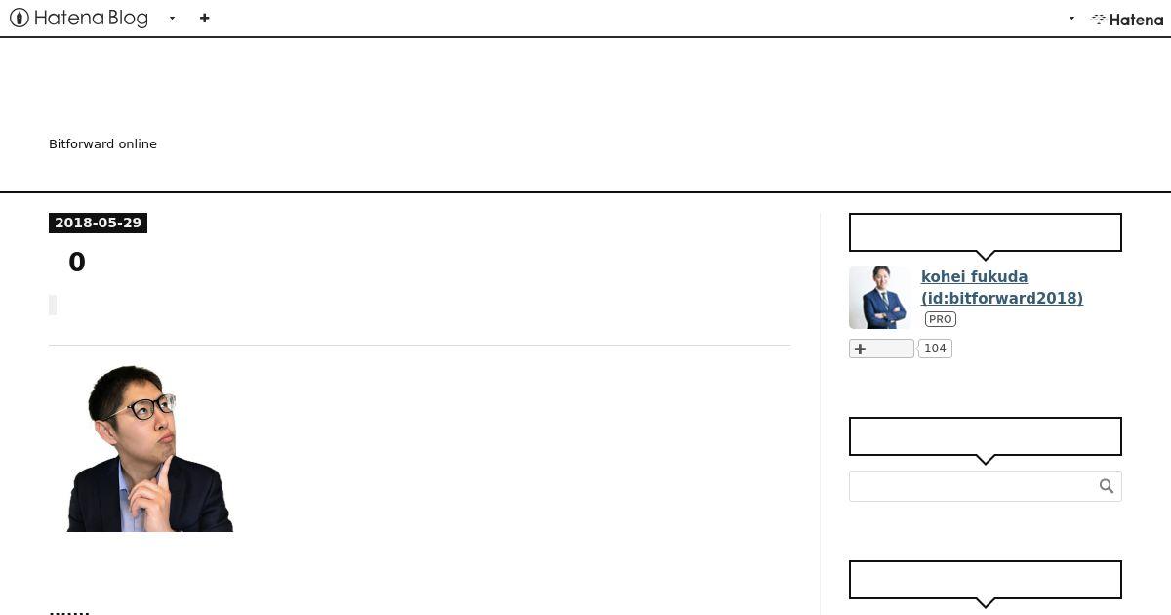Screen dimensions: 1171x615
Task: Click the Hatena logo at top right
Action: (1127, 19)
